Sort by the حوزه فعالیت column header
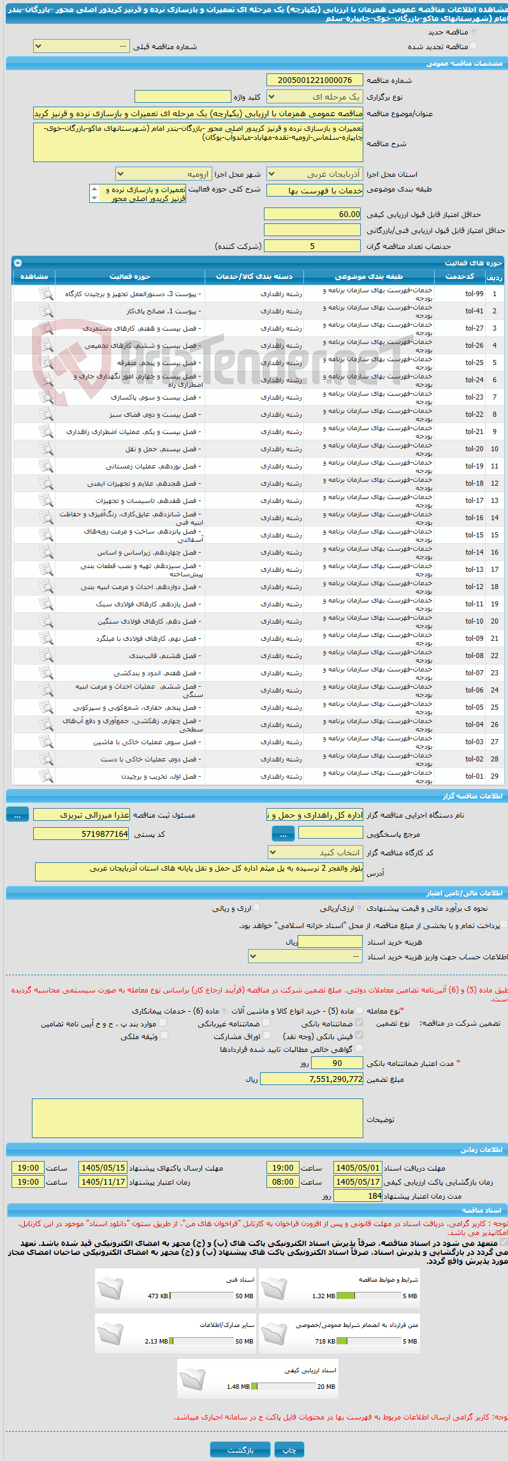508x1461 pixels. coord(130,276)
